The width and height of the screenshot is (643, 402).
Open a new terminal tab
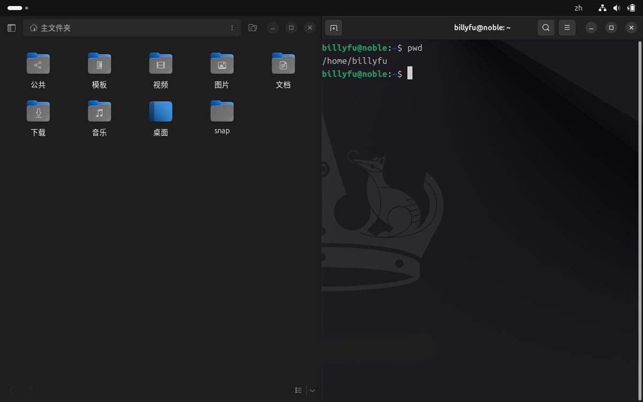pyautogui.click(x=333, y=28)
